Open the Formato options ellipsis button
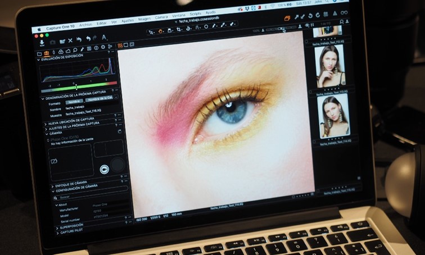The width and height of the screenshot is (425, 255). pos(116,97)
